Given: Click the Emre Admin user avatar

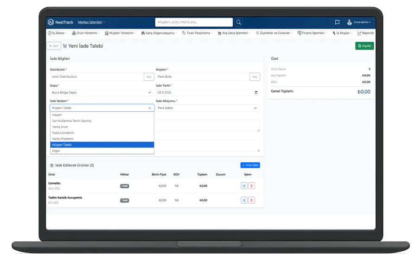Looking at the screenshot, I should (x=349, y=22).
